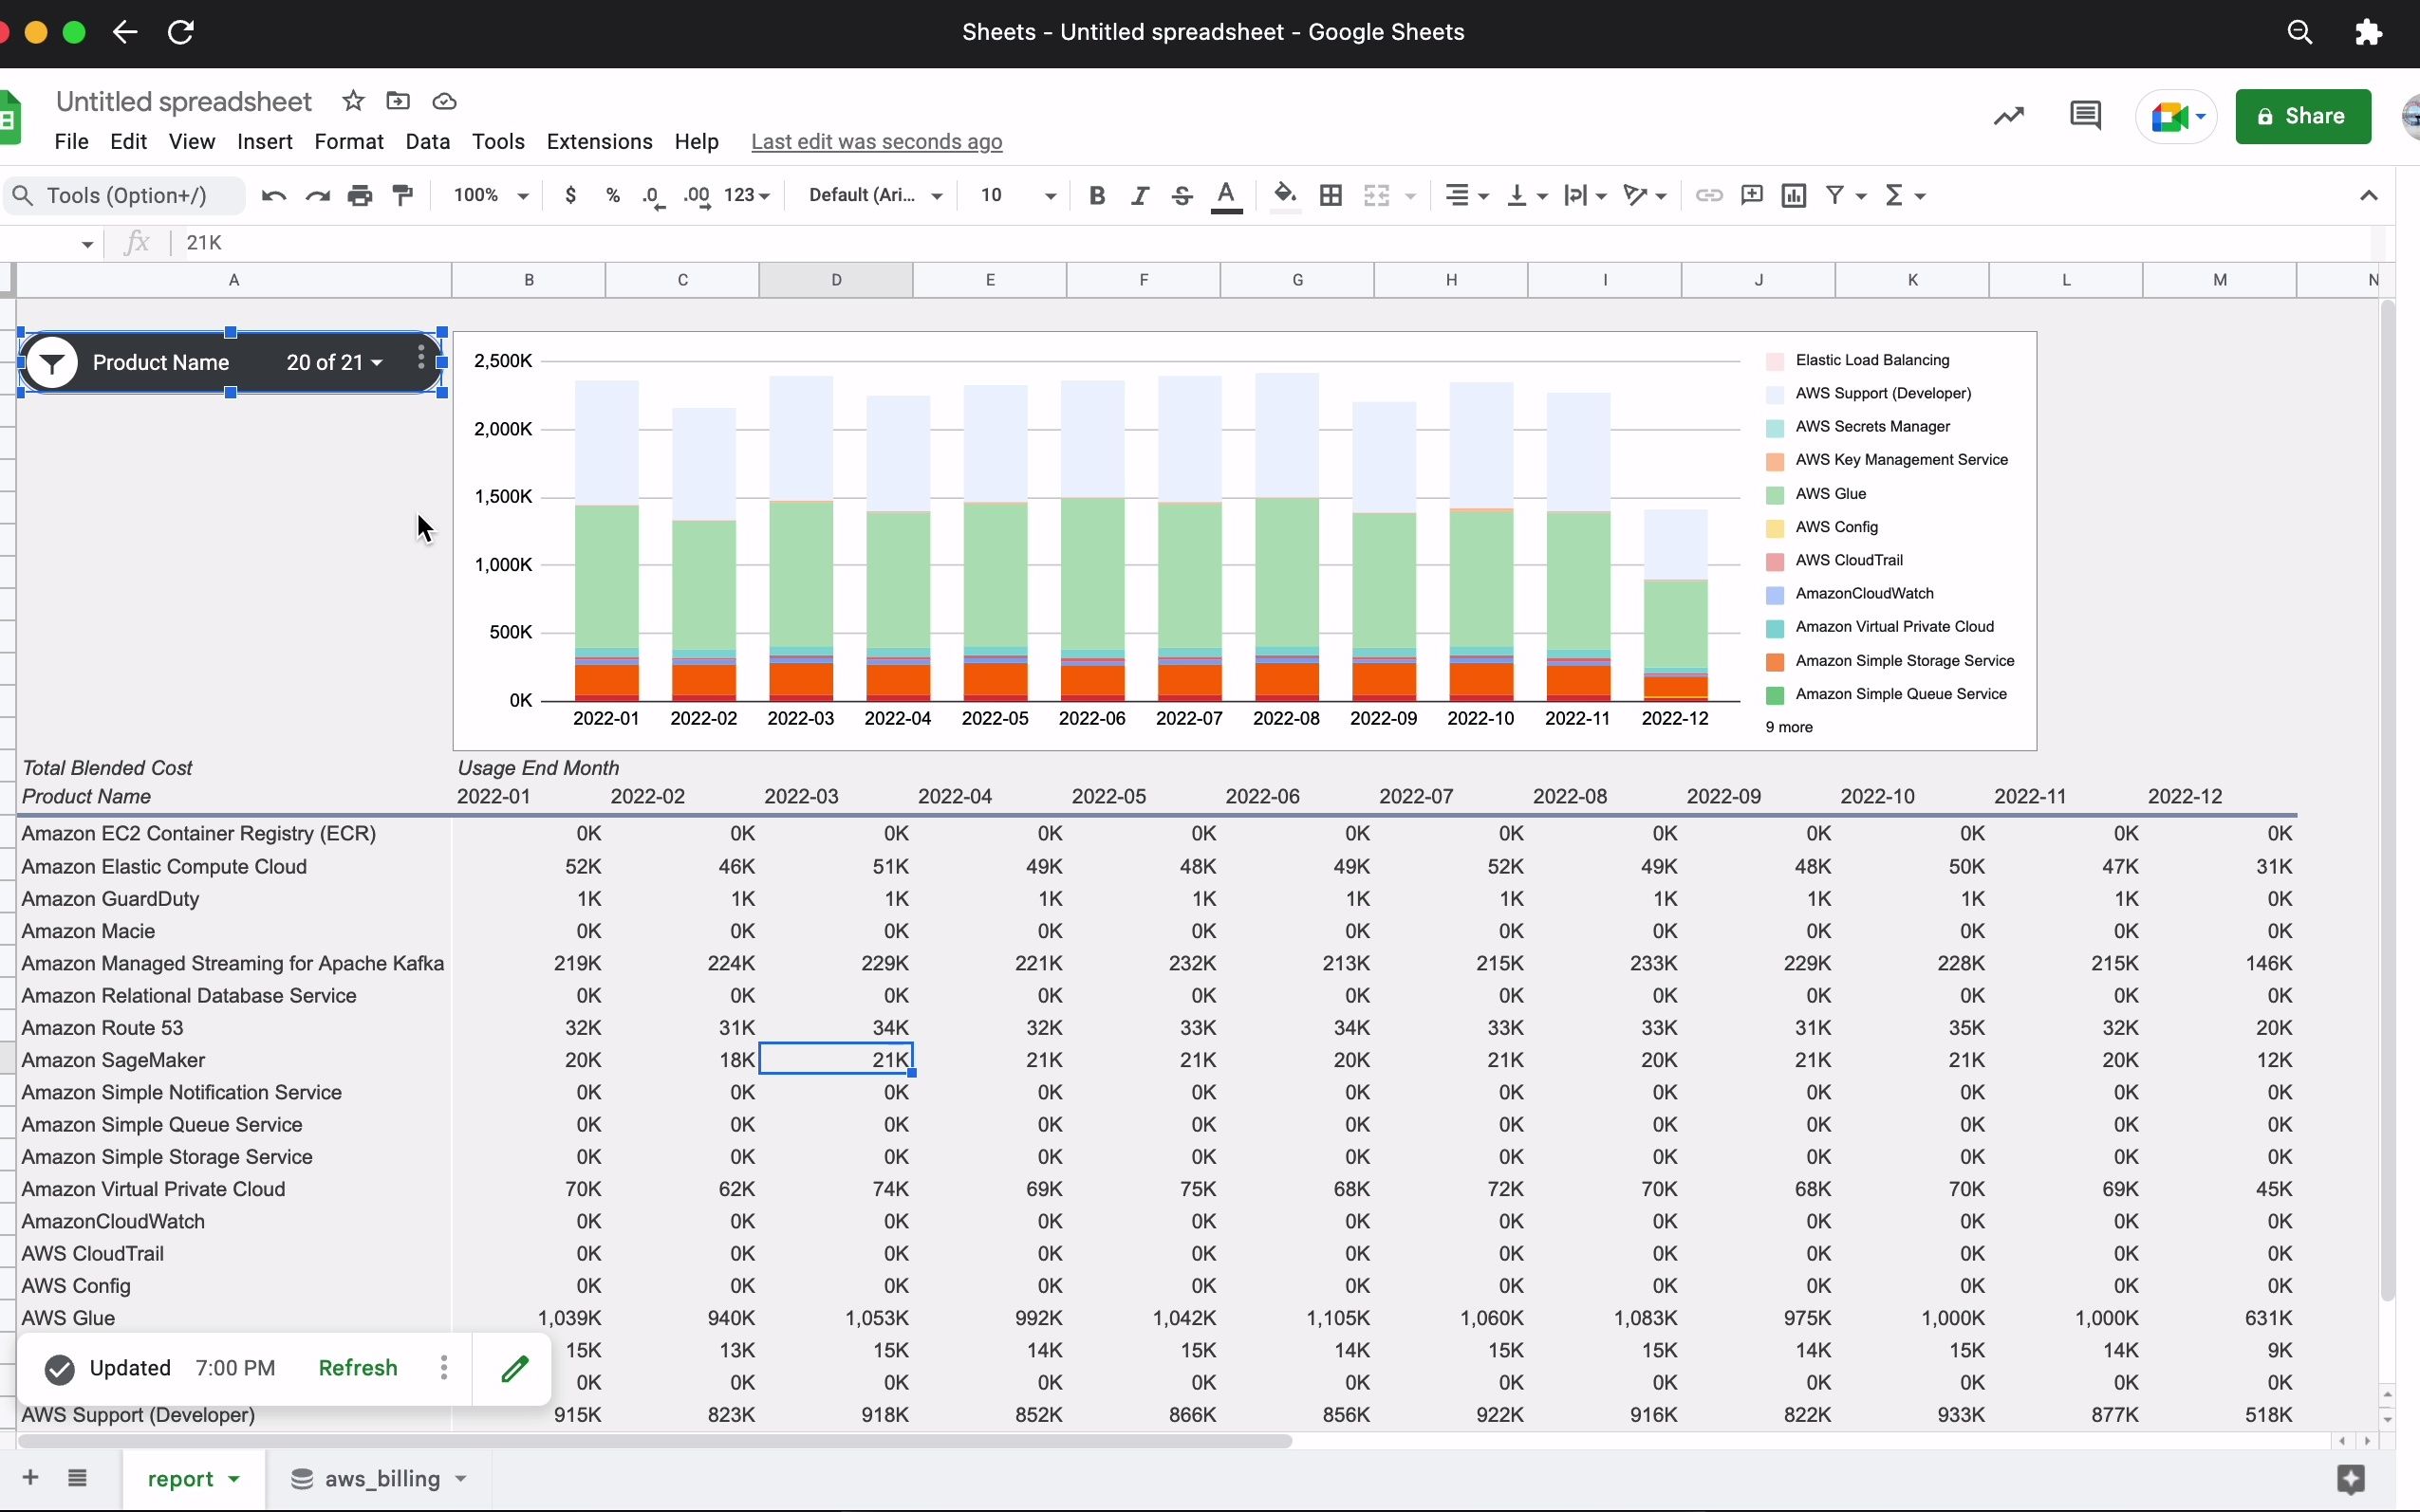
Task: Decrease decimal places
Action: 654,196
